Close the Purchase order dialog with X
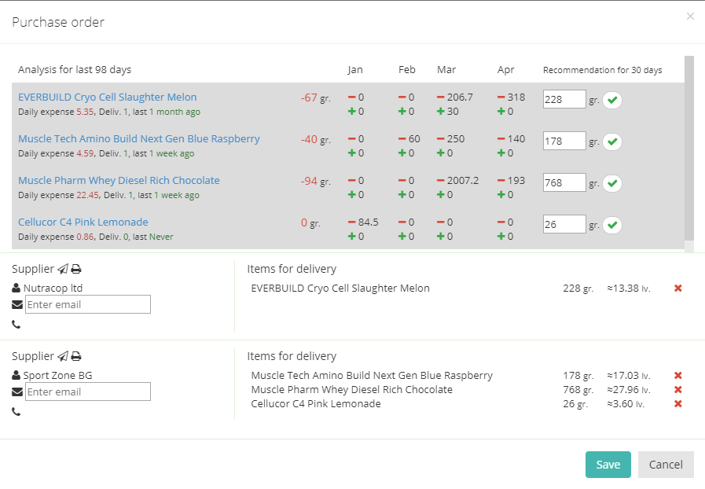The height and width of the screenshot is (489, 705). point(690,17)
